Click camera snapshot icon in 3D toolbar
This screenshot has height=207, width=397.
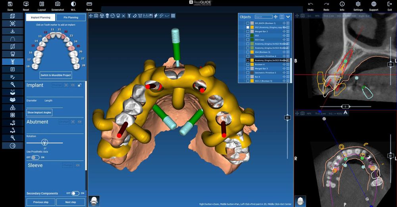pyautogui.click(x=96, y=16)
